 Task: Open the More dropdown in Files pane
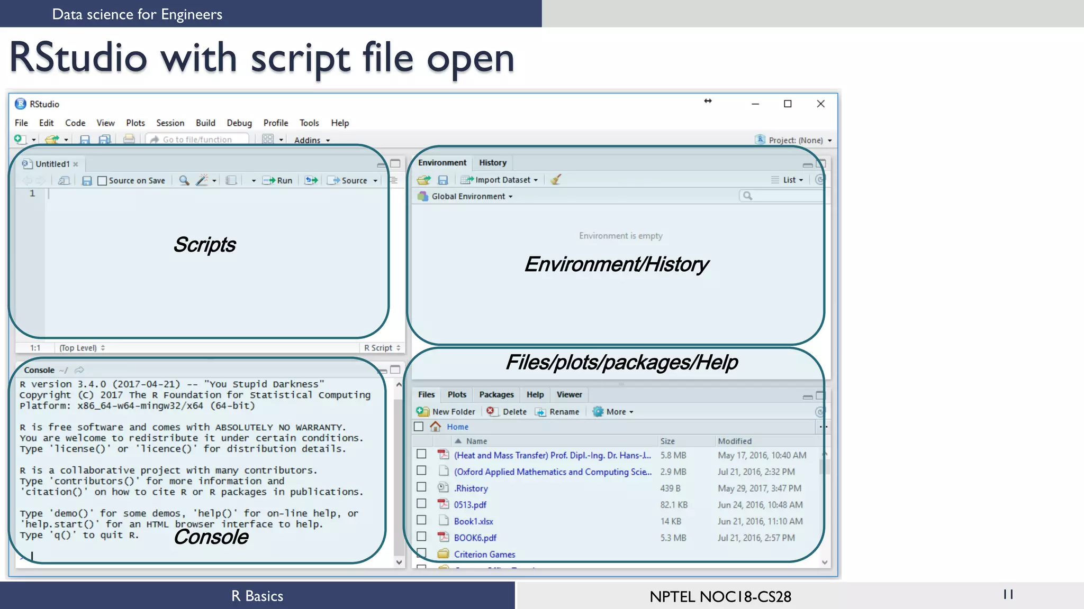coord(616,411)
